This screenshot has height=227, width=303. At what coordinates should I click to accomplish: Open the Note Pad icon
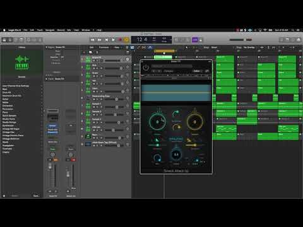pos(287,40)
